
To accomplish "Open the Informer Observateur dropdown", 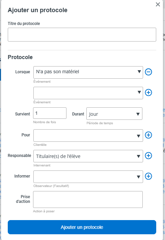I will pyautogui.click(x=88, y=177).
